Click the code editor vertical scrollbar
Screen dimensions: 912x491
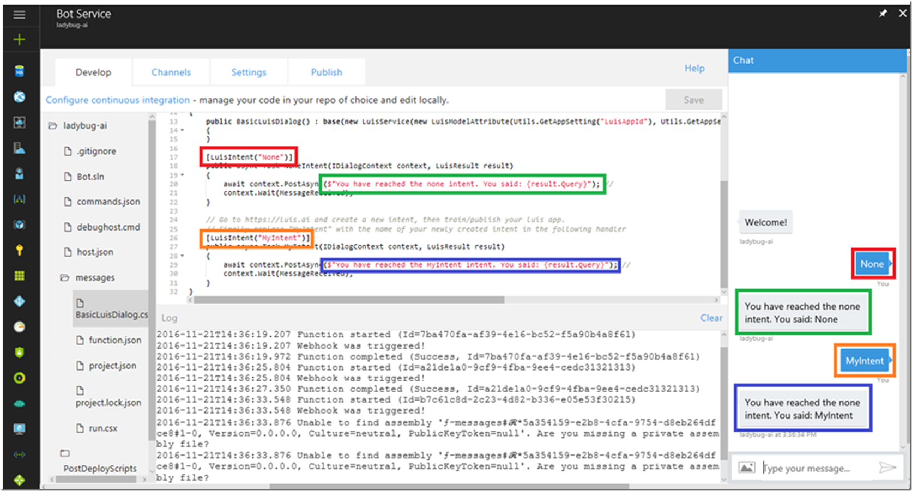(x=724, y=234)
